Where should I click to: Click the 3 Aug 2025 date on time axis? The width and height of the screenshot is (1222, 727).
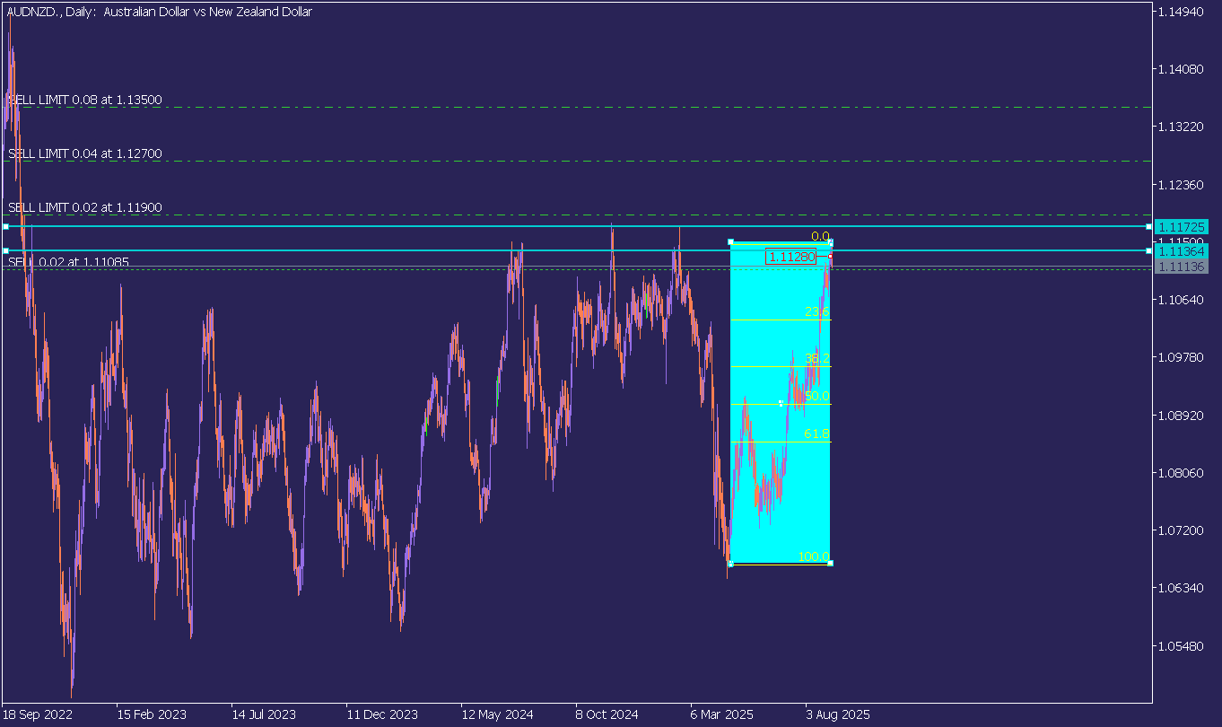(838, 715)
